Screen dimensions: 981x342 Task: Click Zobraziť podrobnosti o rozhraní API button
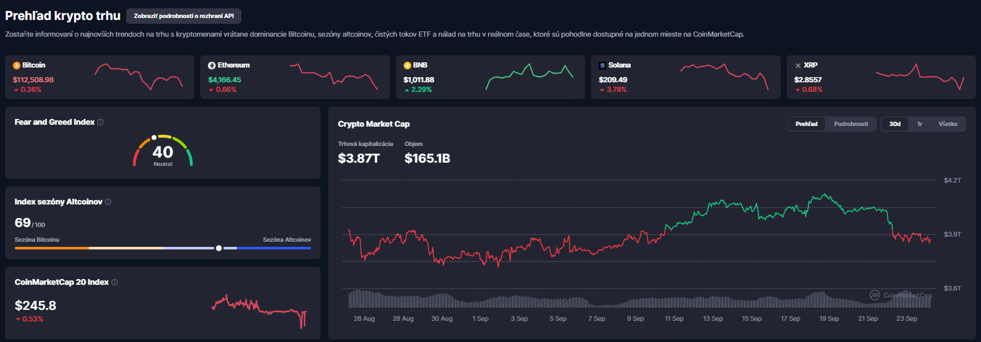[184, 15]
